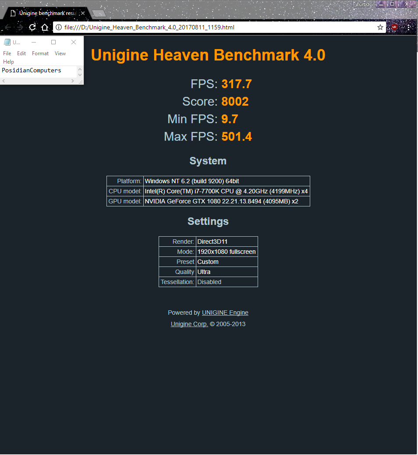Open the Chrome three-dot menu
The width and height of the screenshot is (418, 455).
pyautogui.click(x=408, y=27)
